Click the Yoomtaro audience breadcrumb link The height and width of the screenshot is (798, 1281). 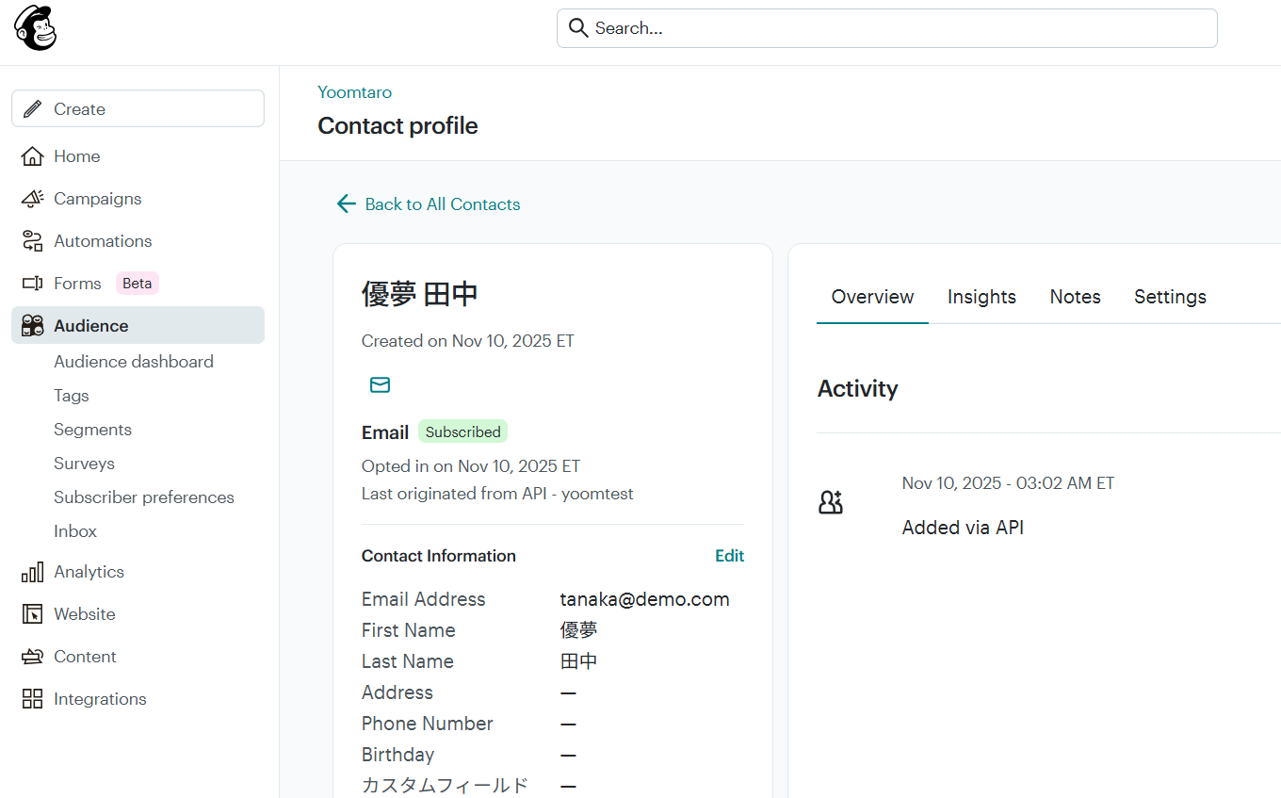[354, 92]
